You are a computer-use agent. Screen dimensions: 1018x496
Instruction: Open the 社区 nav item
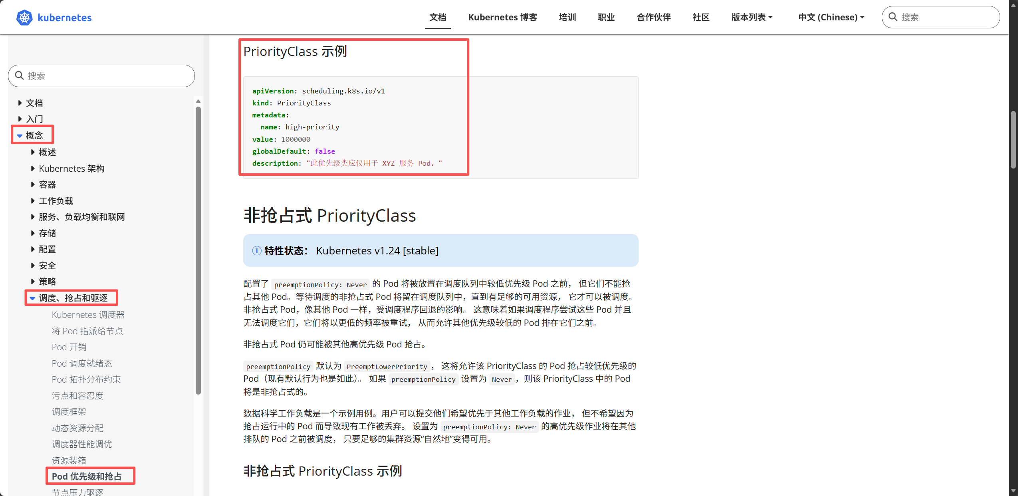pyautogui.click(x=701, y=17)
